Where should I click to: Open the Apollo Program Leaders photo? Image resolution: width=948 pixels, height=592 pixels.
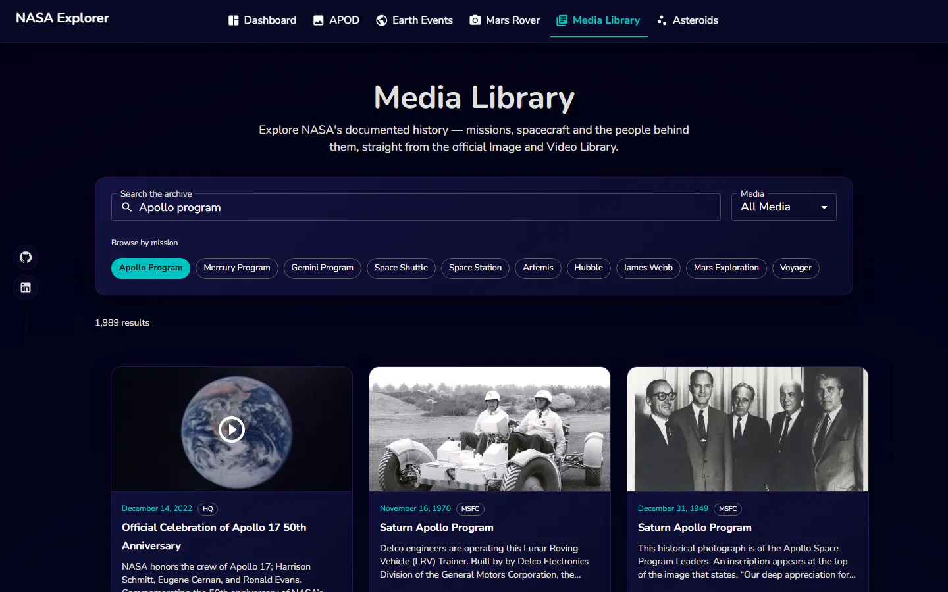(748, 429)
